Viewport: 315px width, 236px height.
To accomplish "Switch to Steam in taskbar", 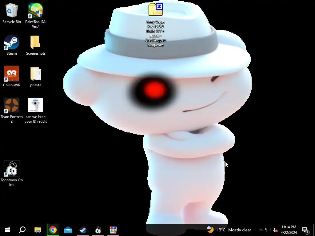I will pyautogui.click(x=83, y=230).
